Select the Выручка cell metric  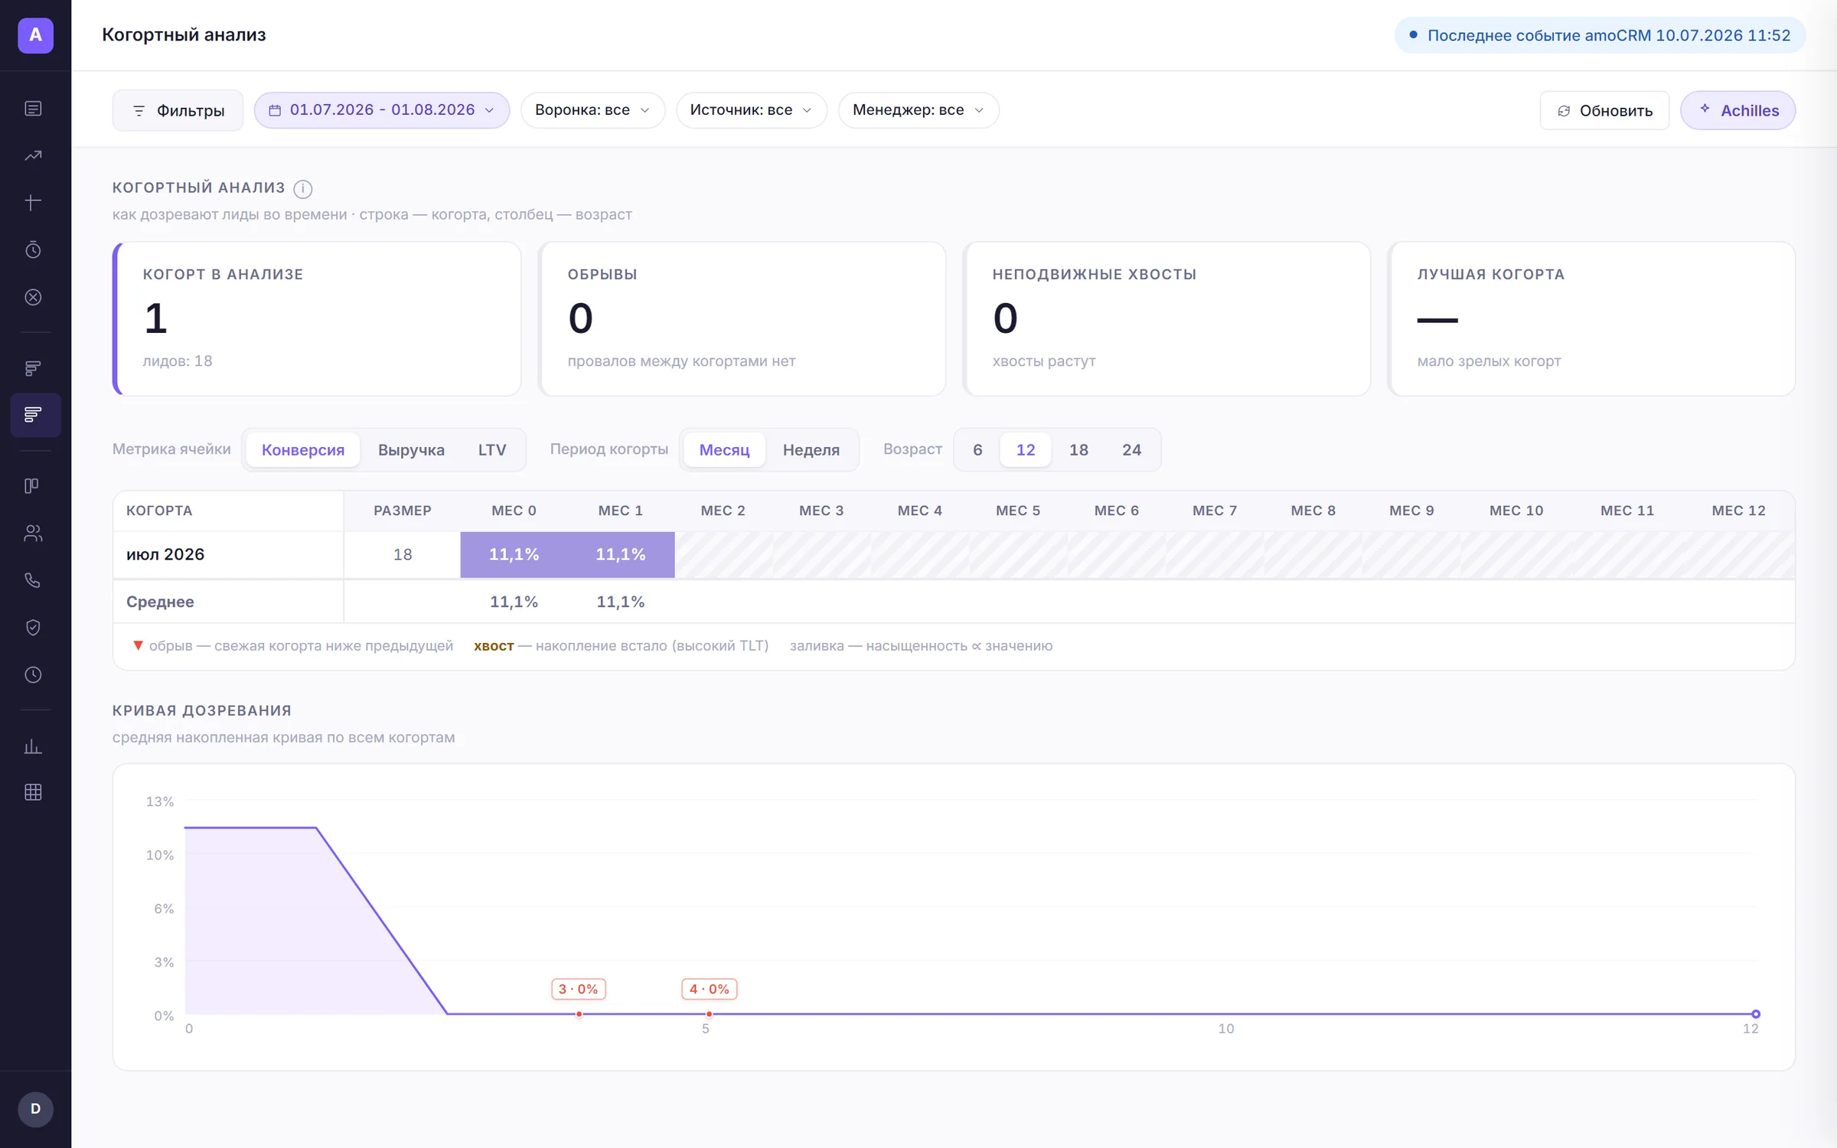411,450
